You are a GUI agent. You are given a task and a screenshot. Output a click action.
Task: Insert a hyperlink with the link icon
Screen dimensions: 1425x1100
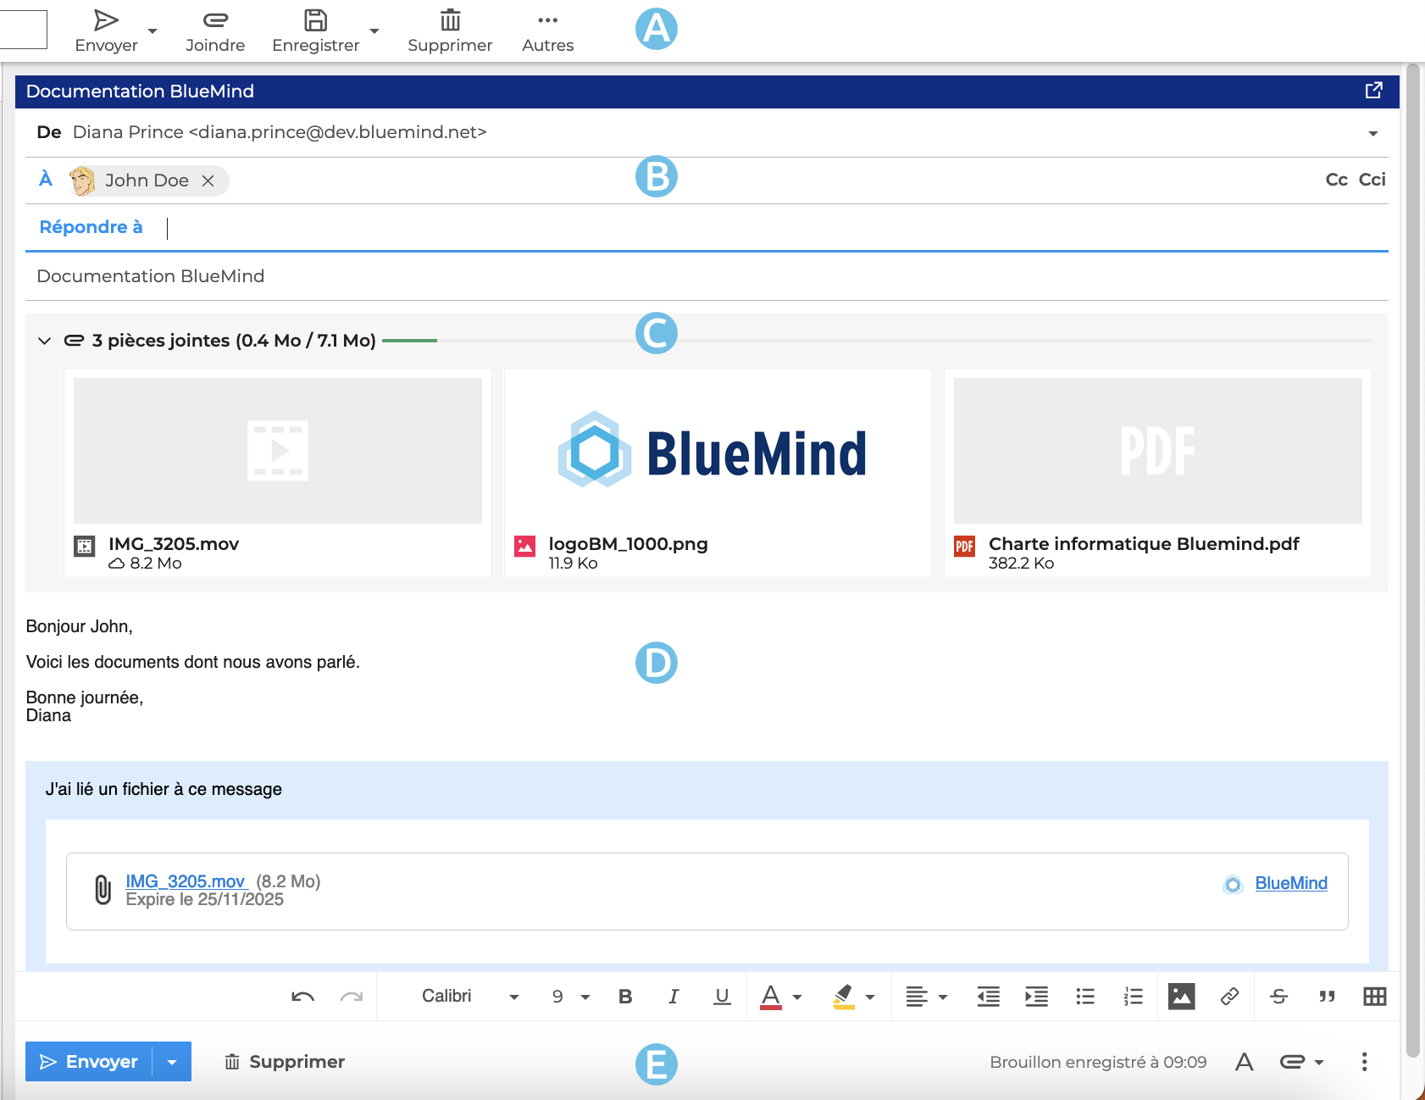point(1229,997)
